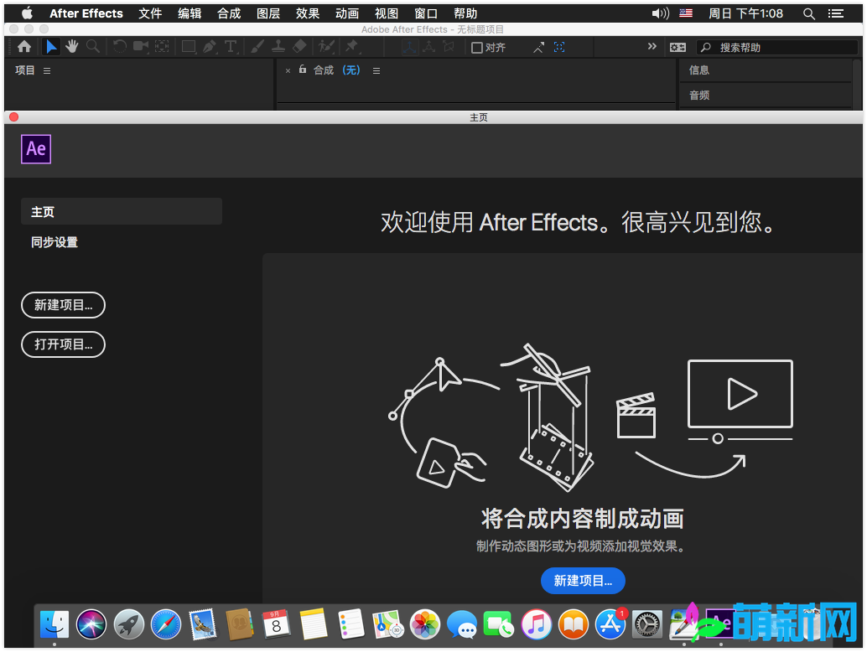Open the 项目 panel menu
The image size is (867, 652).
(x=47, y=70)
